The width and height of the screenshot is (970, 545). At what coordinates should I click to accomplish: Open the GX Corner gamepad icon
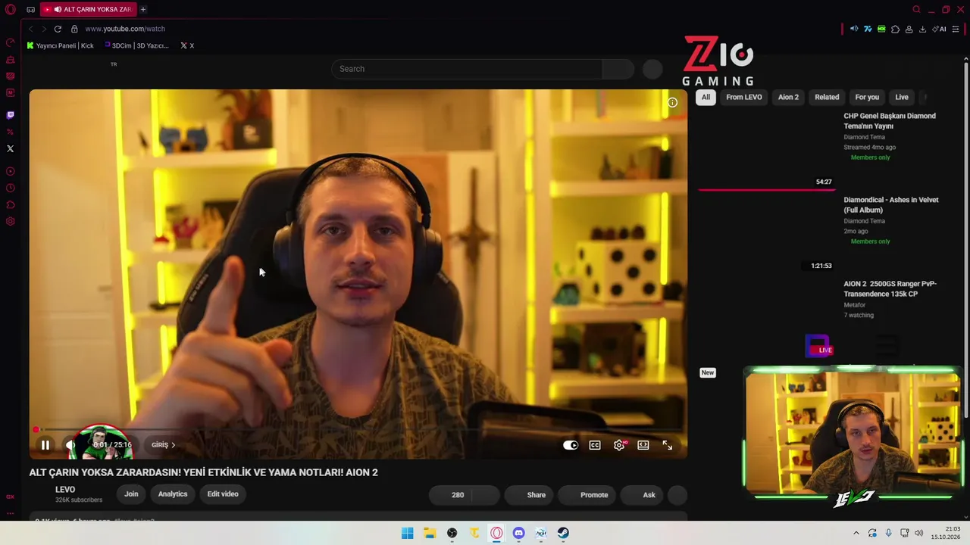(x=30, y=10)
